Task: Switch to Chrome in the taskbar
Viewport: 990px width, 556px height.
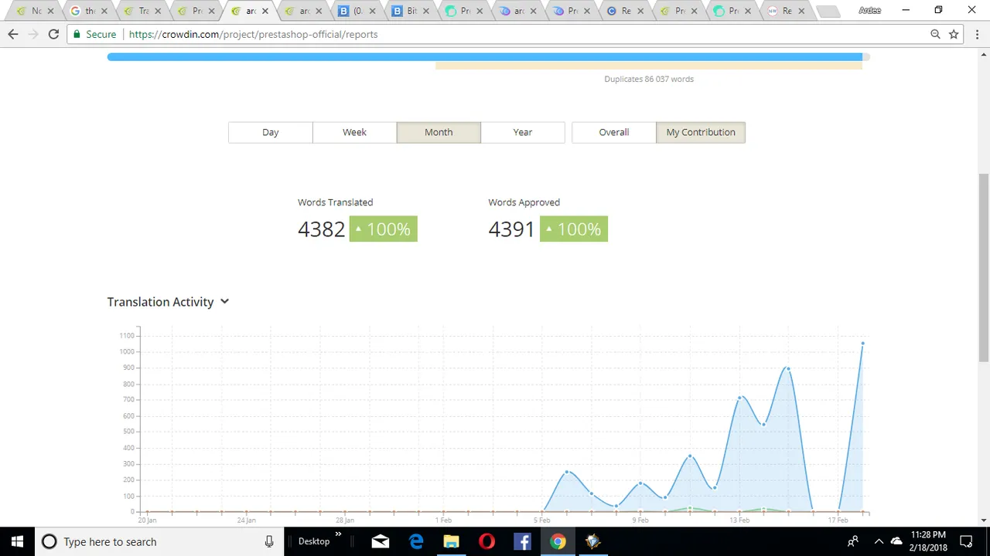Action: click(x=558, y=541)
